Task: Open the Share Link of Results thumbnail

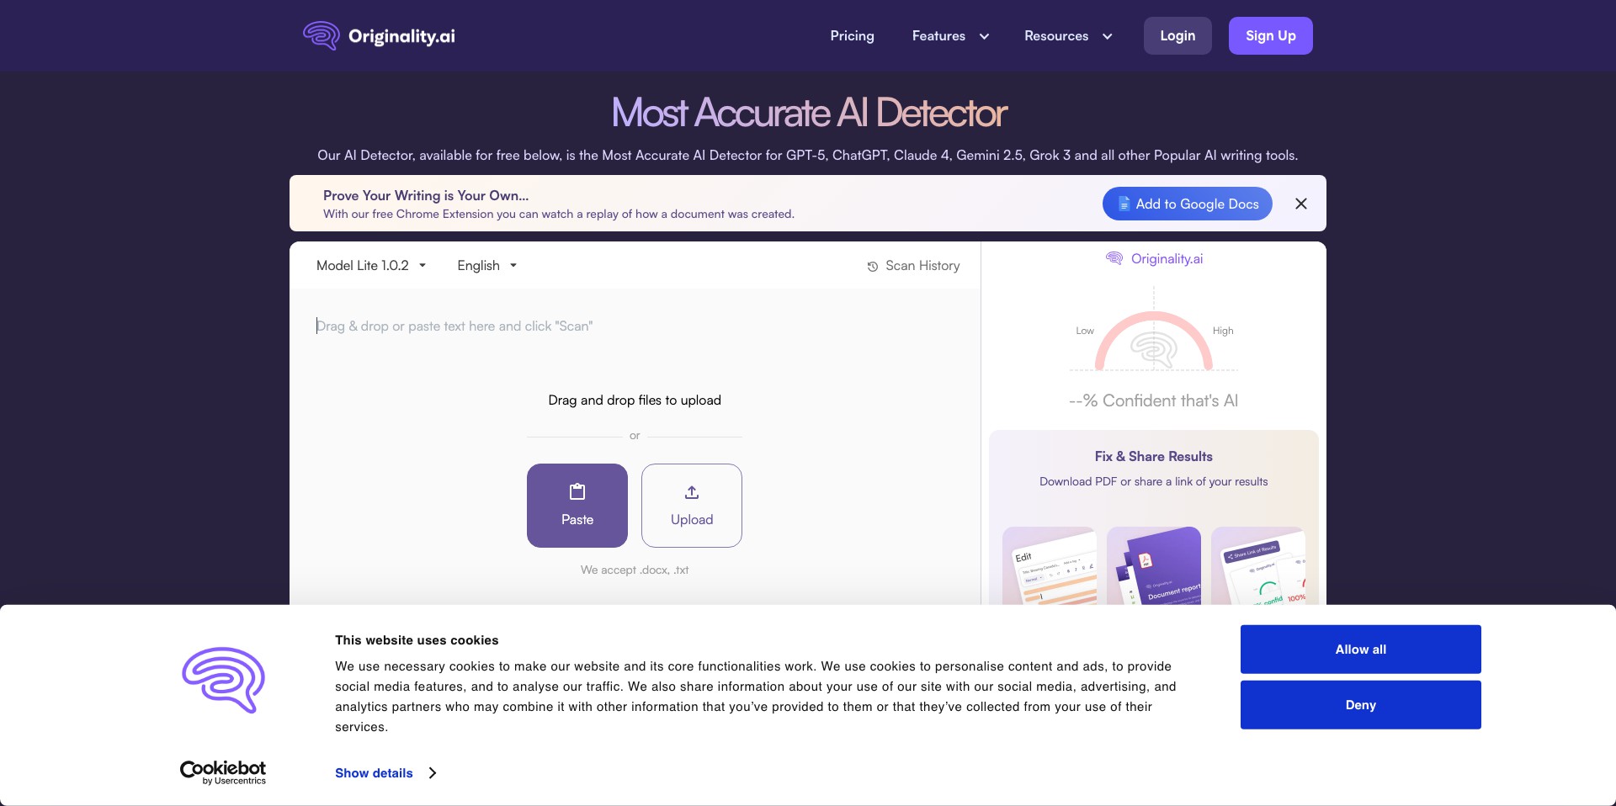Action: click(x=1258, y=566)
